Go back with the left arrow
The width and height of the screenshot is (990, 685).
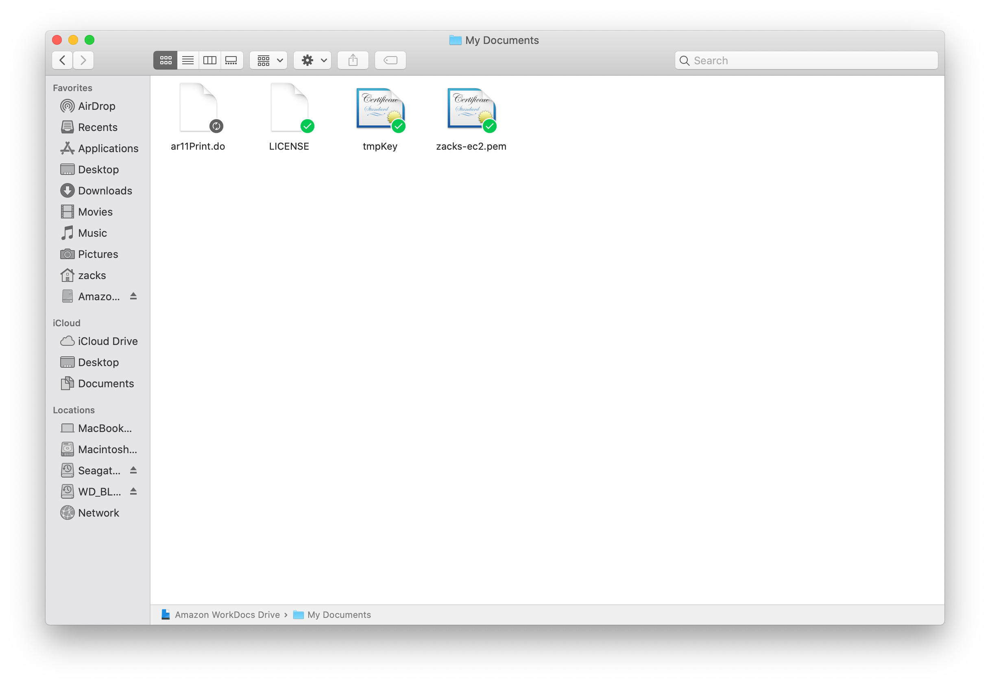tap(62, 60)
